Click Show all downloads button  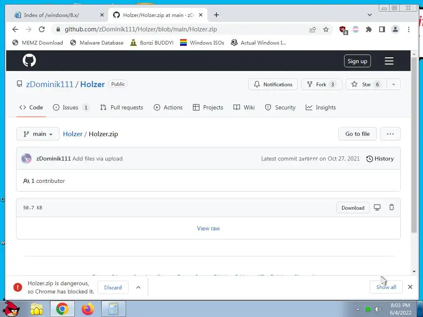pyautogui.click(x=386, y=287)
